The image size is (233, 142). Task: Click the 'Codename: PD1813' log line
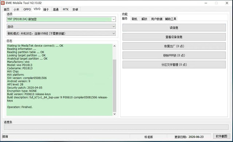pos(20,68)
